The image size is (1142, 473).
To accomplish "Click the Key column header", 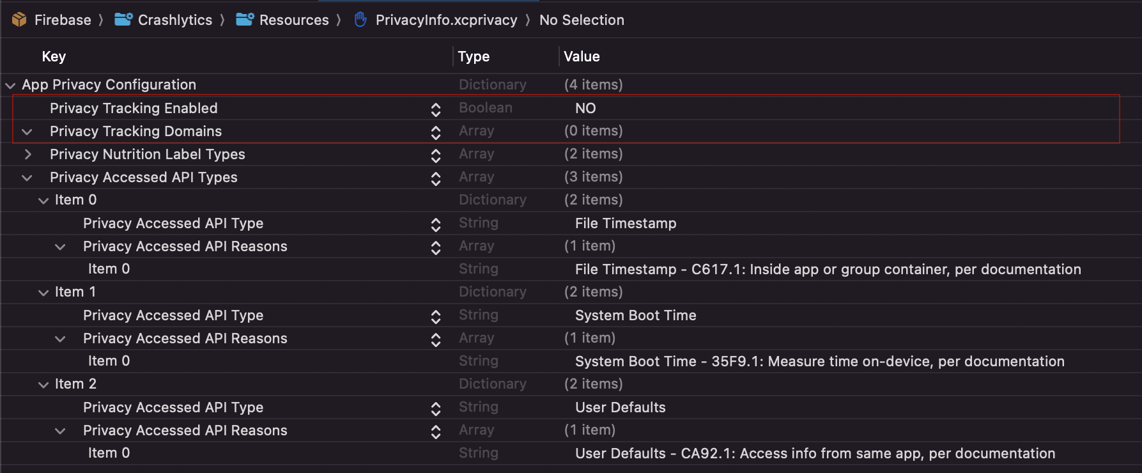I will 54,56.
